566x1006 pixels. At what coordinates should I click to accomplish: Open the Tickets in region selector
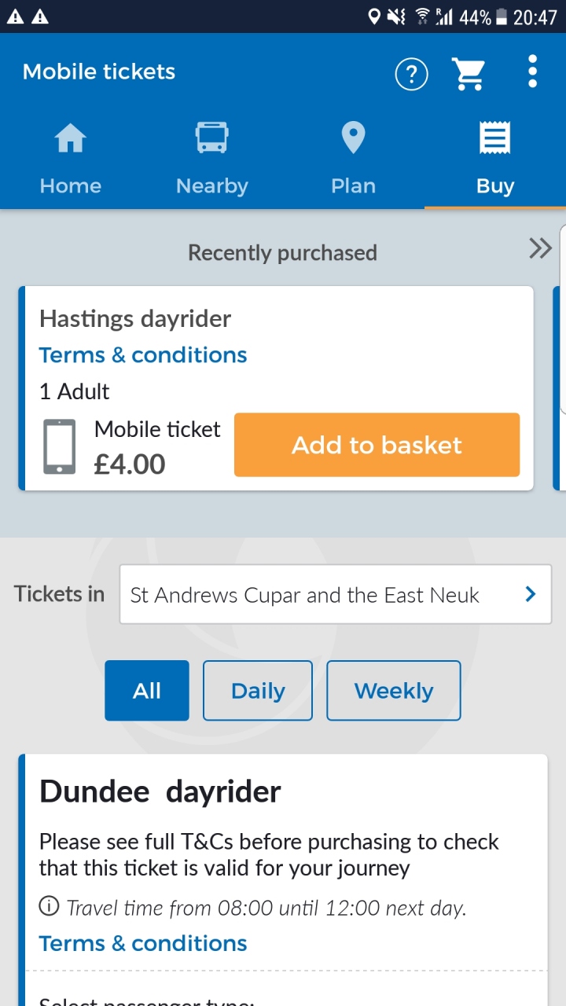(x=335, y=594)
